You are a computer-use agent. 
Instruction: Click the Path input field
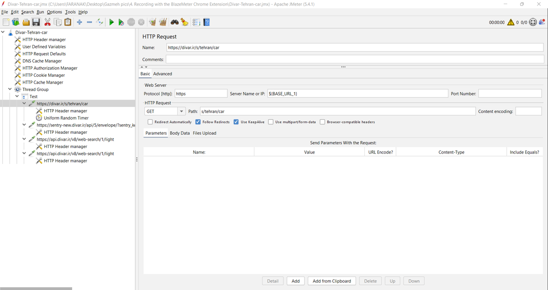click(337, 111)
